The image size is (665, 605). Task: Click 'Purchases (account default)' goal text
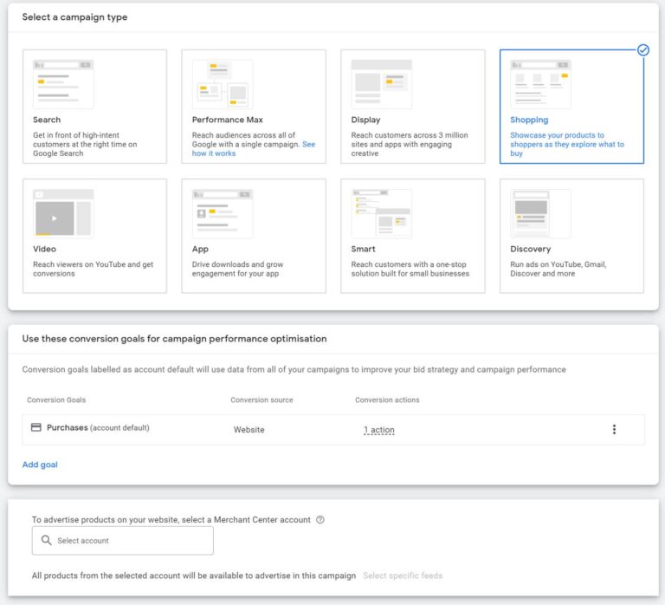point(98,427)
